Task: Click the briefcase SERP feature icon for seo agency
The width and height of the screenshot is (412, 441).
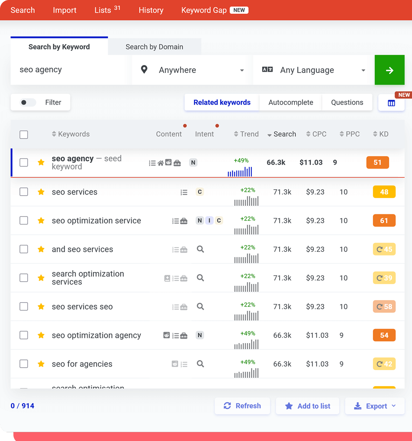Action: pyautogui.click(x=177, y=162)
